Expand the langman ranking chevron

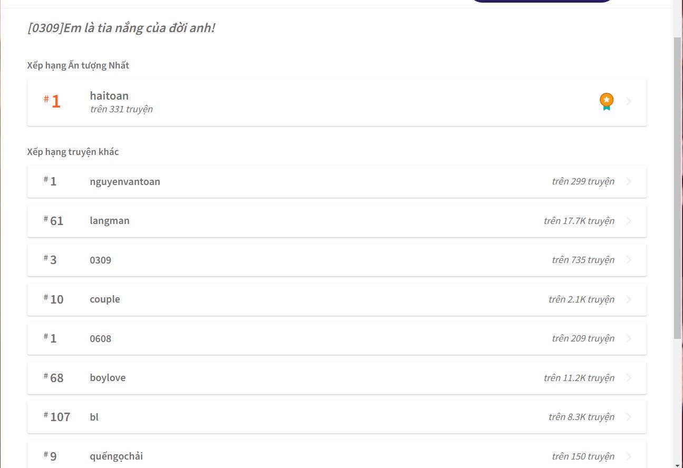628,221
